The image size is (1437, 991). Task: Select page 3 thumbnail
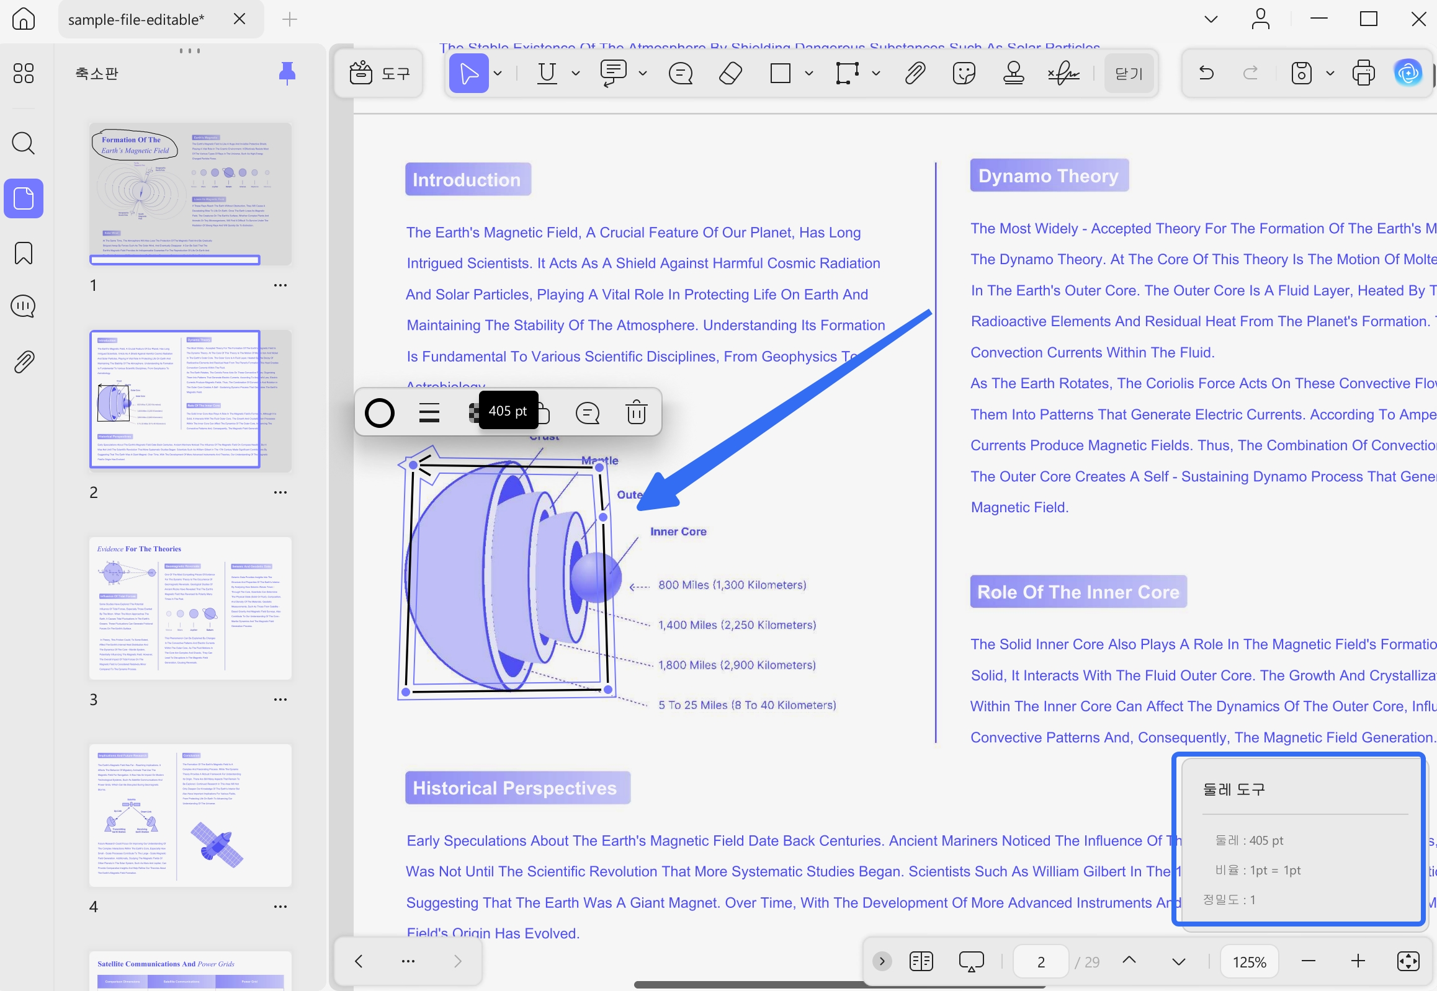click(x=190, y=608)
